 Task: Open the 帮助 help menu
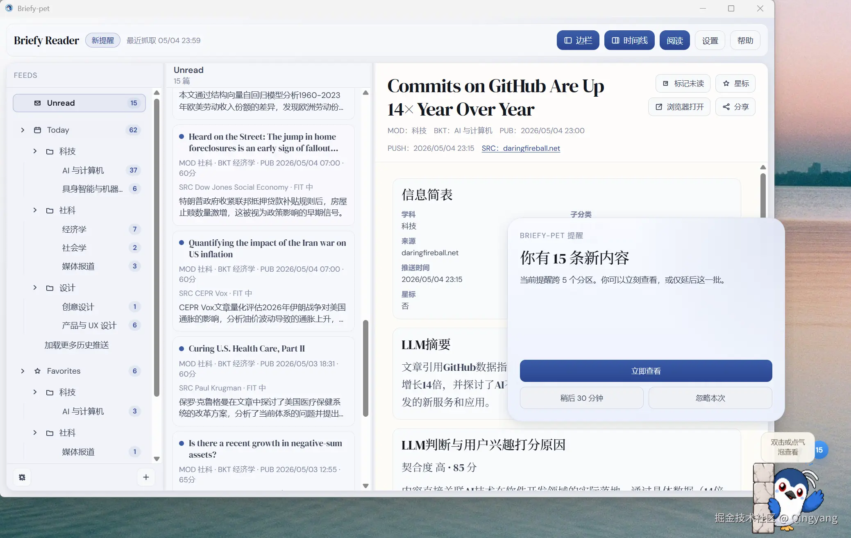tap(745, 40)
